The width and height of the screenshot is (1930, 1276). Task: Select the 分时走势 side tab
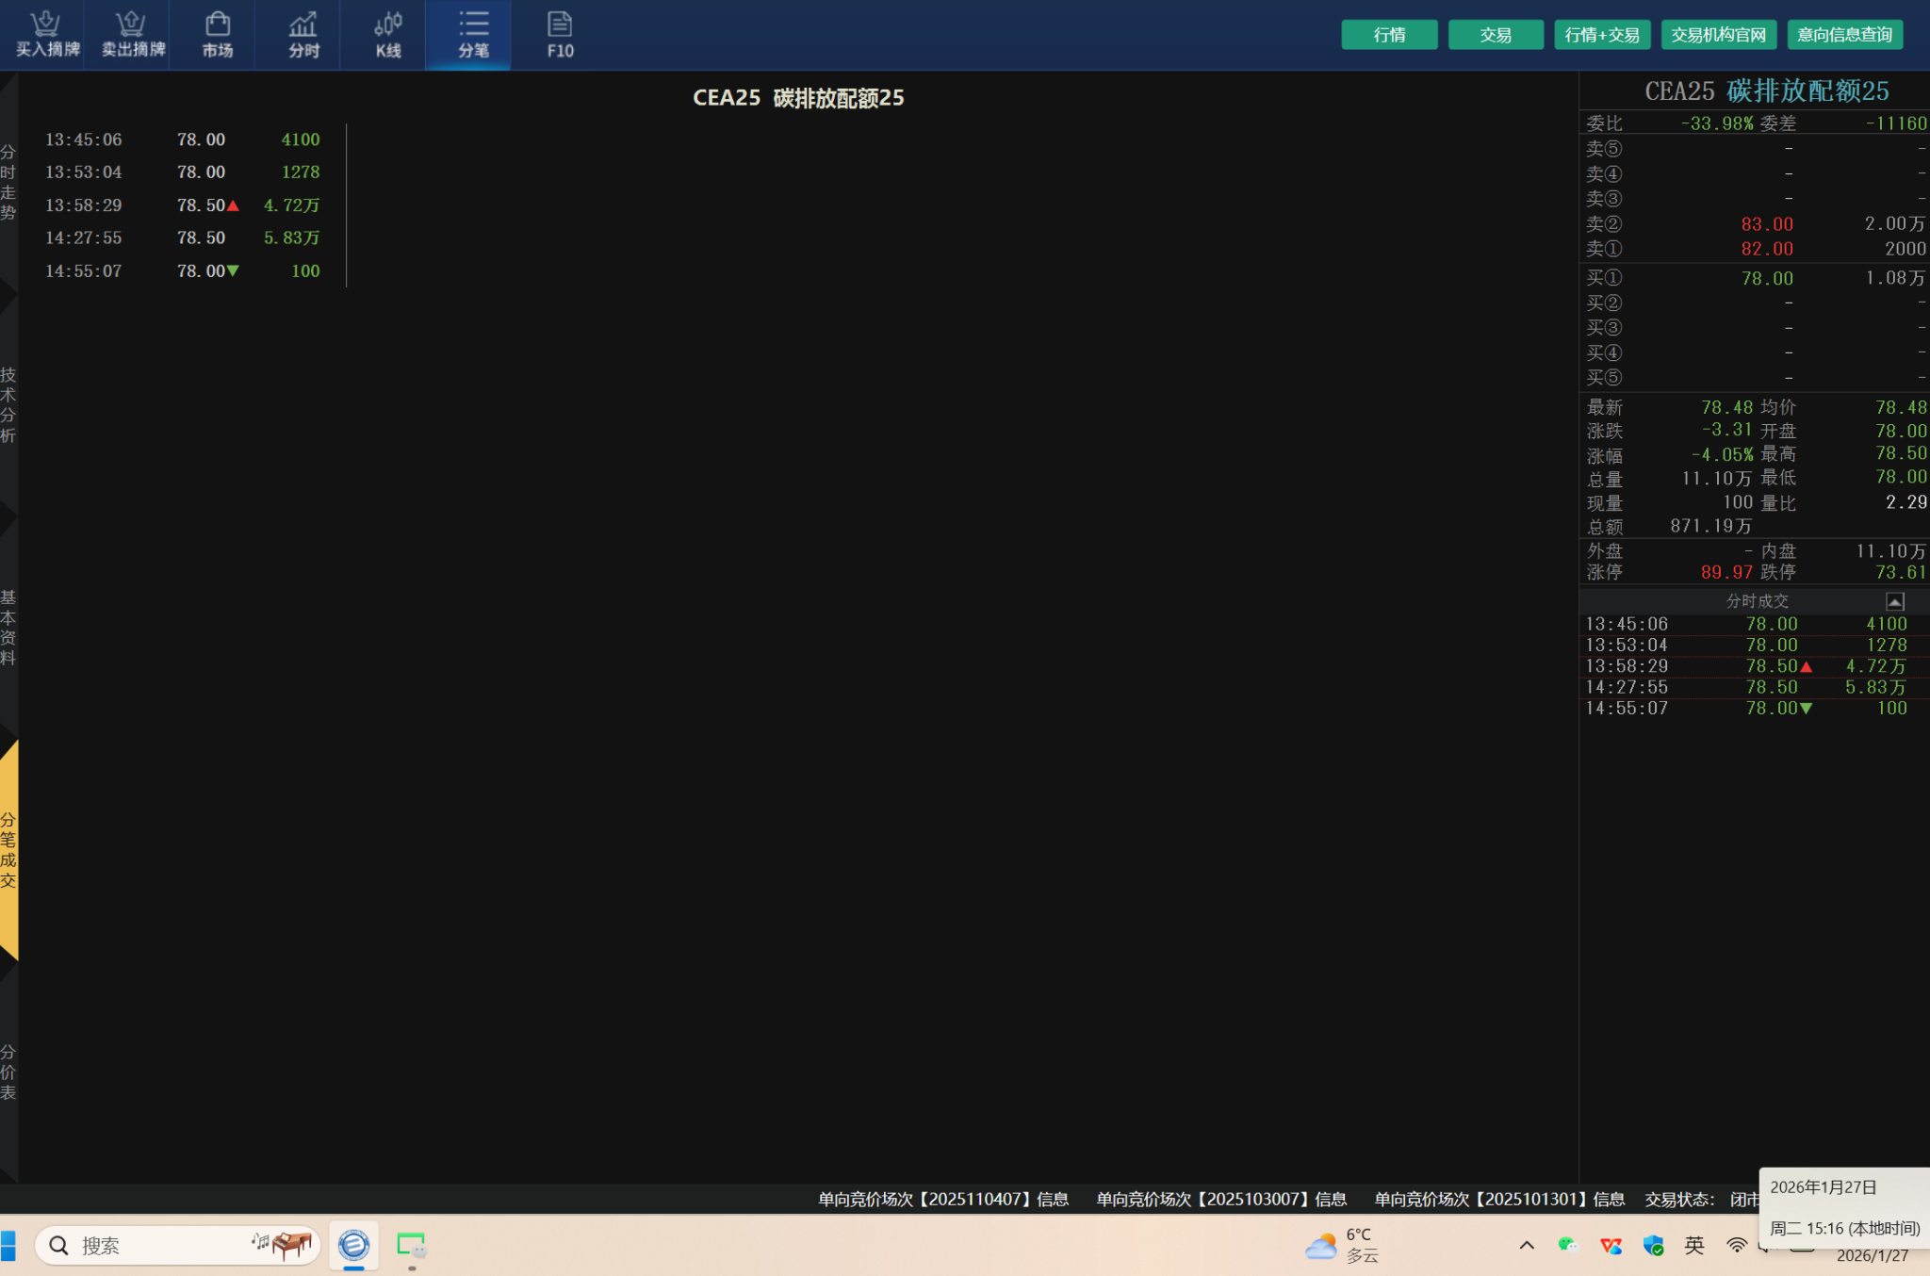click(8, 182)
